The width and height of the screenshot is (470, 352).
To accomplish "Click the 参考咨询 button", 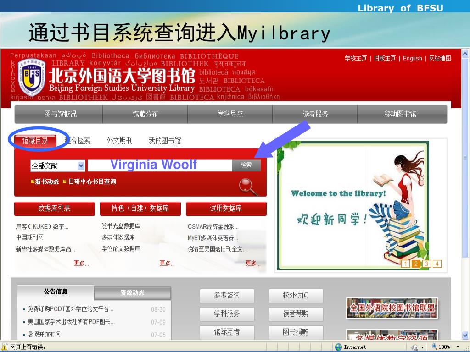I will (x=227, y=296).
